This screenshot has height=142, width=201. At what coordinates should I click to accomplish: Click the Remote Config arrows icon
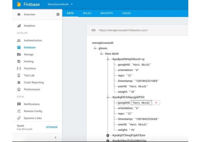(19, 111)
